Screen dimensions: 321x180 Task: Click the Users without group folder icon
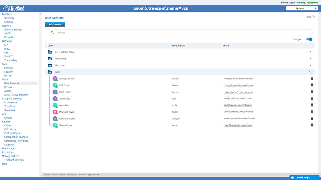pyautogui.click(x=50, y=52)
